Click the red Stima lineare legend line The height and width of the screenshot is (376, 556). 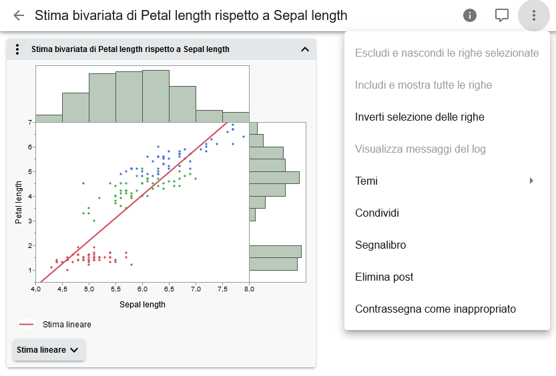tap(27, 325)
